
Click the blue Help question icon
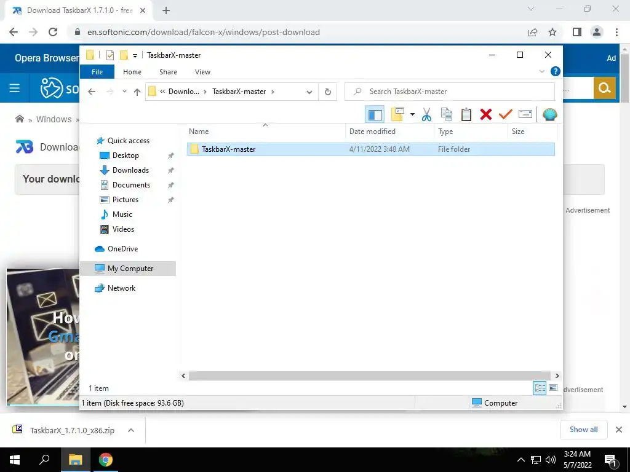click(x=556, y=71)
